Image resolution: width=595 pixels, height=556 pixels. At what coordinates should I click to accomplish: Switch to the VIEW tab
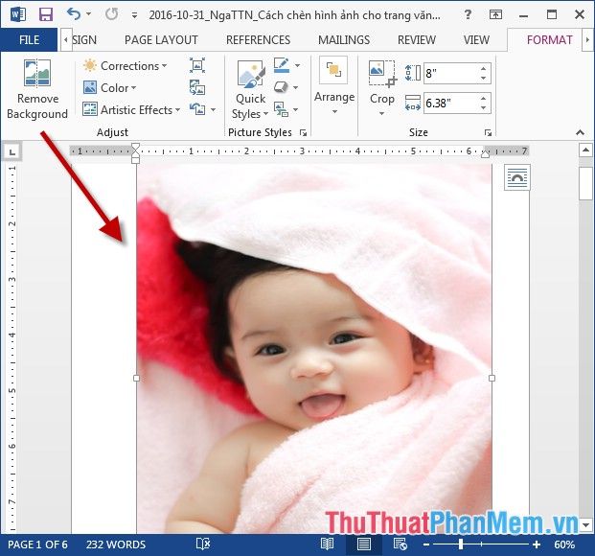point(476,40)
